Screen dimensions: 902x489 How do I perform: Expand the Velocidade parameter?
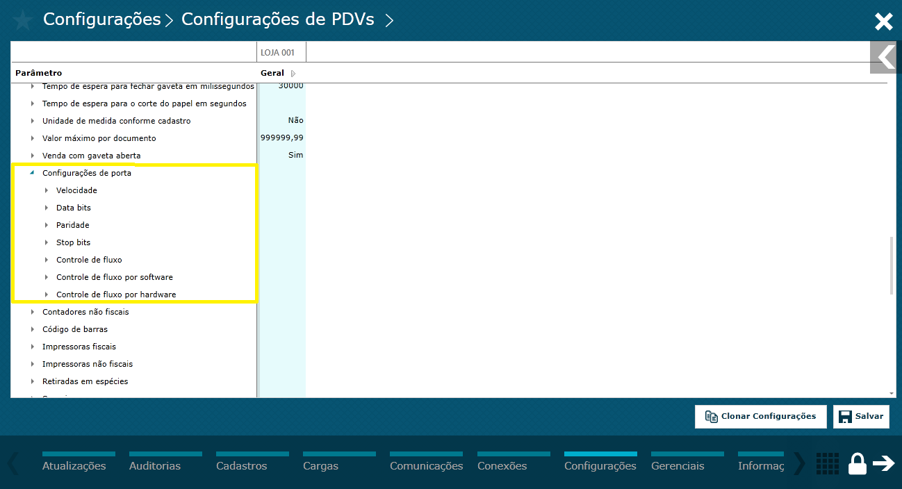(47, 190)
